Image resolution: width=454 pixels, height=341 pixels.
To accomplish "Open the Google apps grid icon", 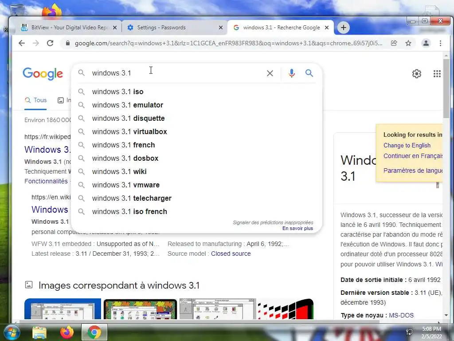I will (x=437, y=74).
